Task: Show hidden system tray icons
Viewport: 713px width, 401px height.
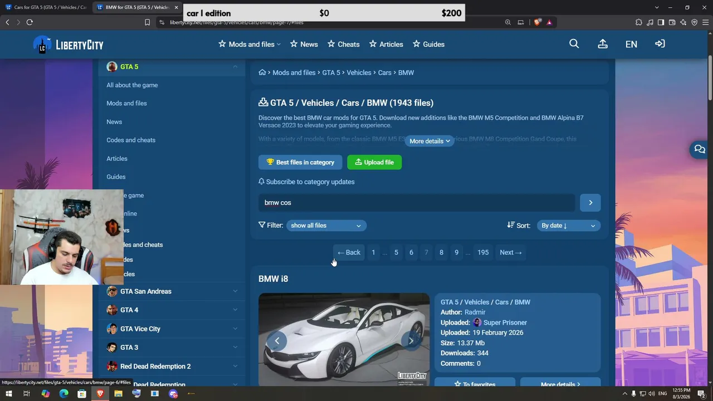Action: coord(624,394)
